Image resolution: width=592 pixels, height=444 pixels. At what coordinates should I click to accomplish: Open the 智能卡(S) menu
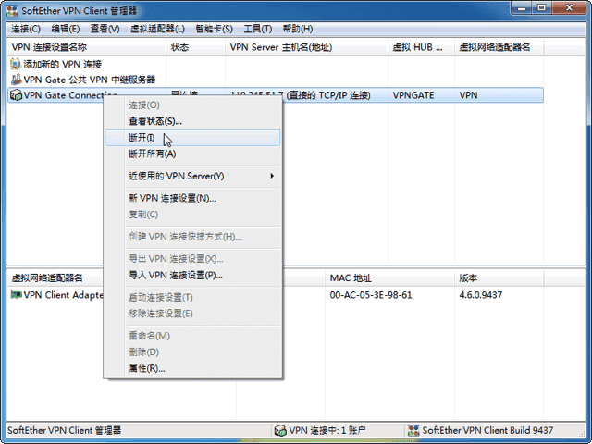[214, 29]
